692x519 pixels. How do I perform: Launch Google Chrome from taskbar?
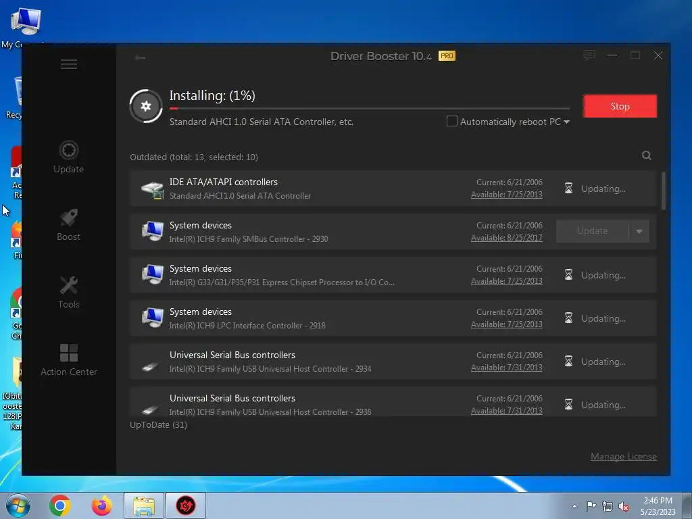click(60, 505)
